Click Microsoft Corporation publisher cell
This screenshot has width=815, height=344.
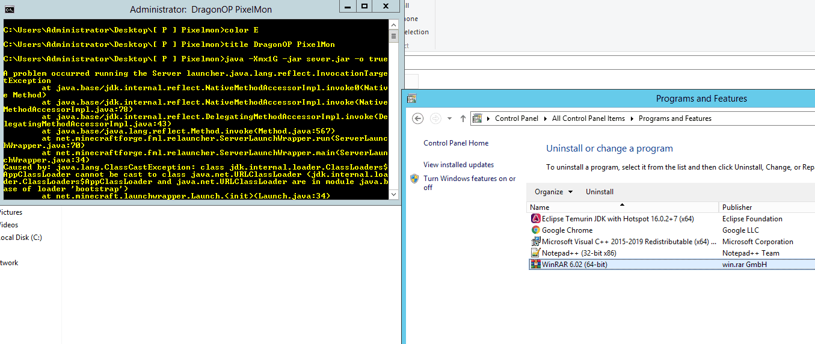758,242
